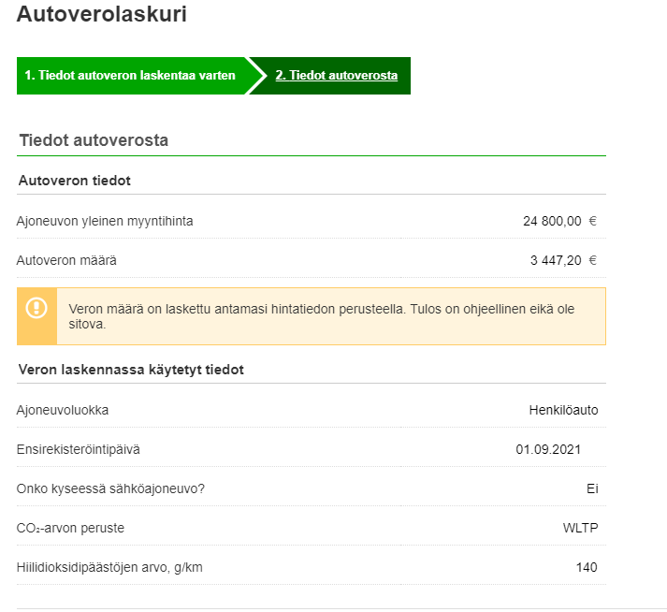Select the 2. Tiedot autoverosta step

point(336,76)
